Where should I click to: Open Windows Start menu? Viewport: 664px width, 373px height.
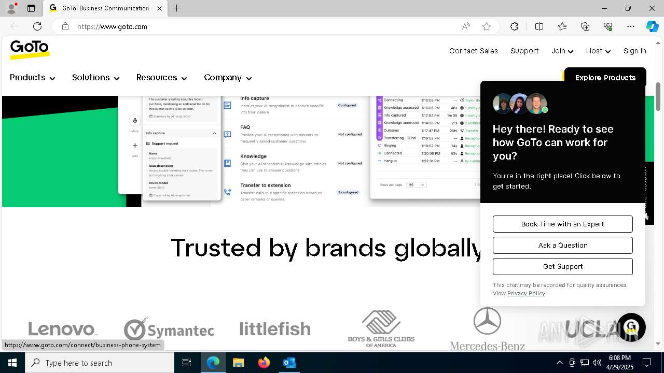(x=12, y=363)
